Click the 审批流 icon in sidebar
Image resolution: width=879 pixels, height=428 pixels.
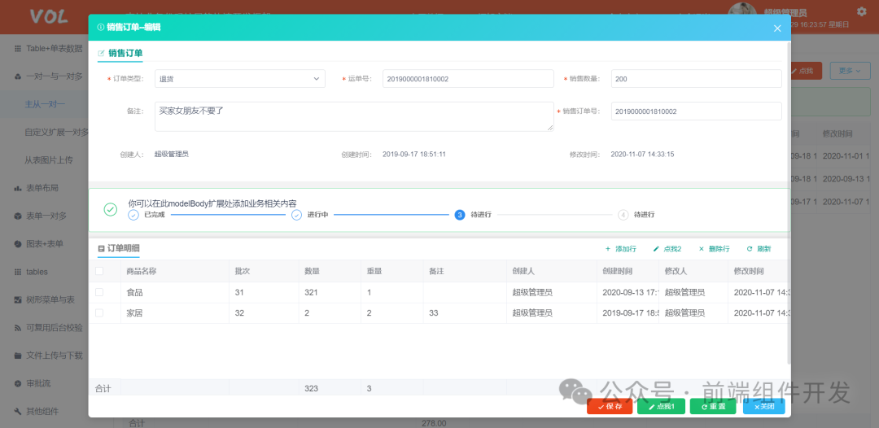[x=18, y=384]
